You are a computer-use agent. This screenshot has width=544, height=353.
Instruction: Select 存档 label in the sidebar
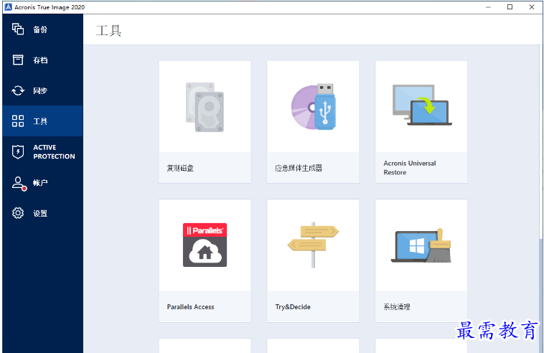click(x=40, y=60)
